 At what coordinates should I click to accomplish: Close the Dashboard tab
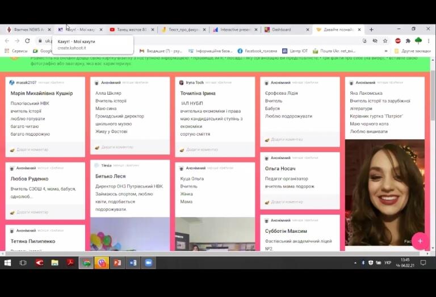308,30
